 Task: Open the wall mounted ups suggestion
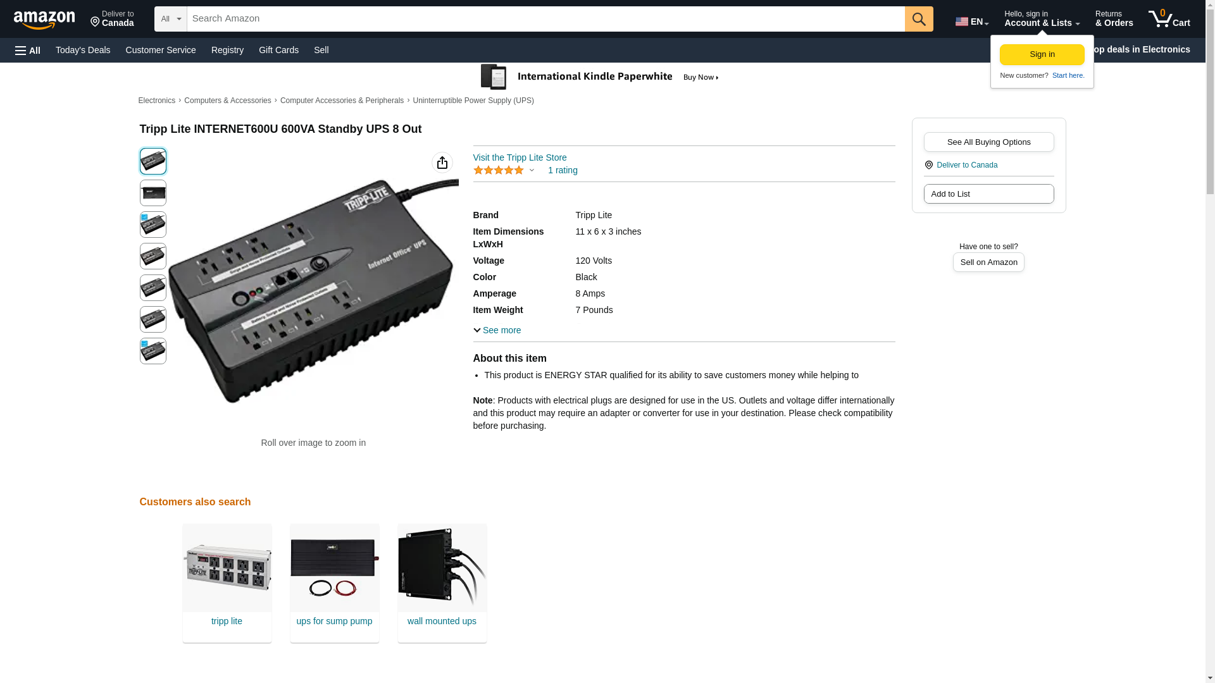(442, 582)
